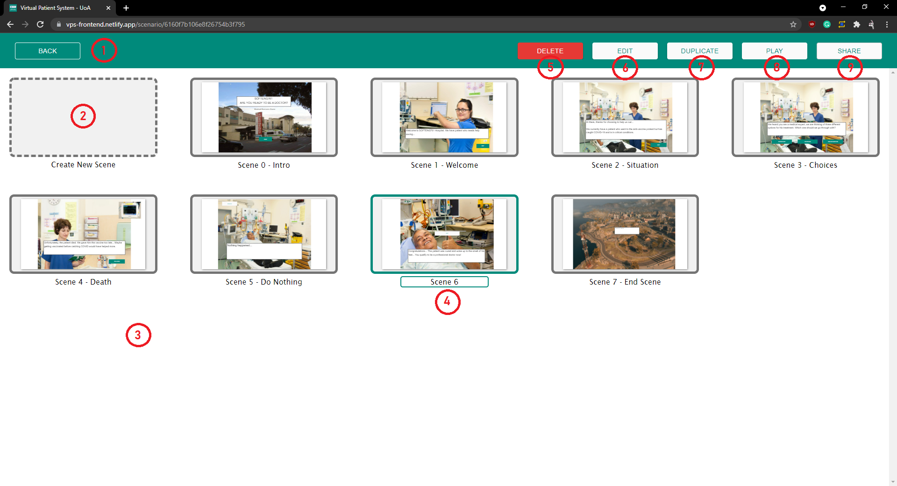This screenshot has width=897, height=486.
Task: Share the scenario
Action: click(x=849, y=50)
